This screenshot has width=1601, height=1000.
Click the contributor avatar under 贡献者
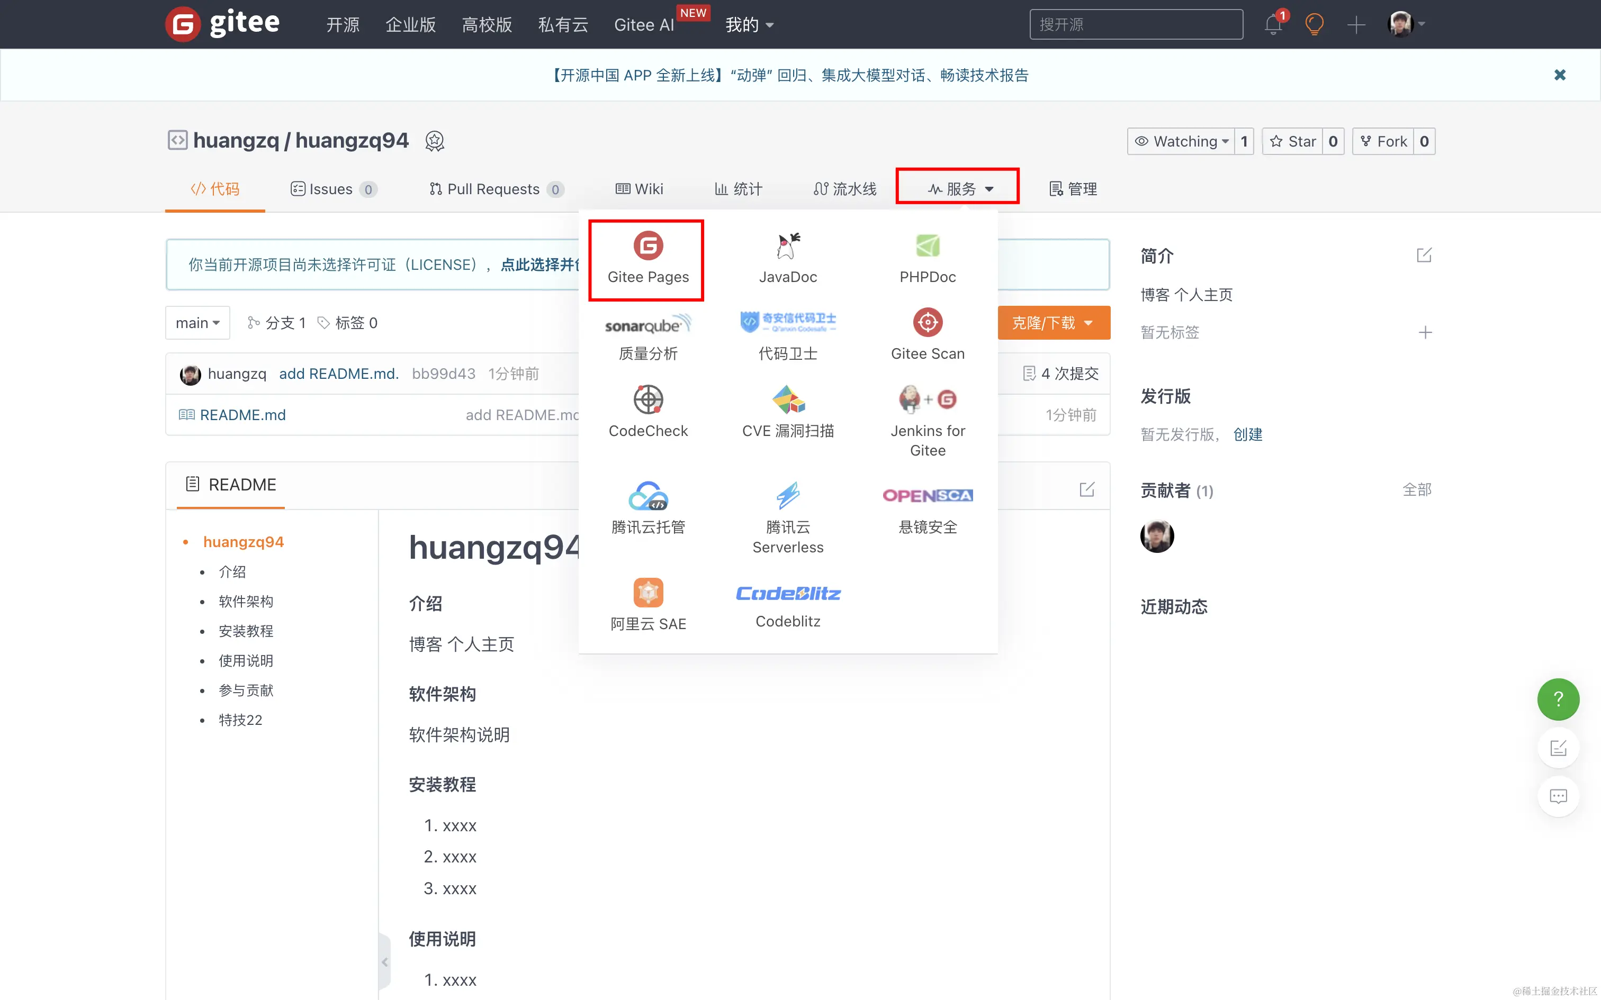pos(1156,535)
